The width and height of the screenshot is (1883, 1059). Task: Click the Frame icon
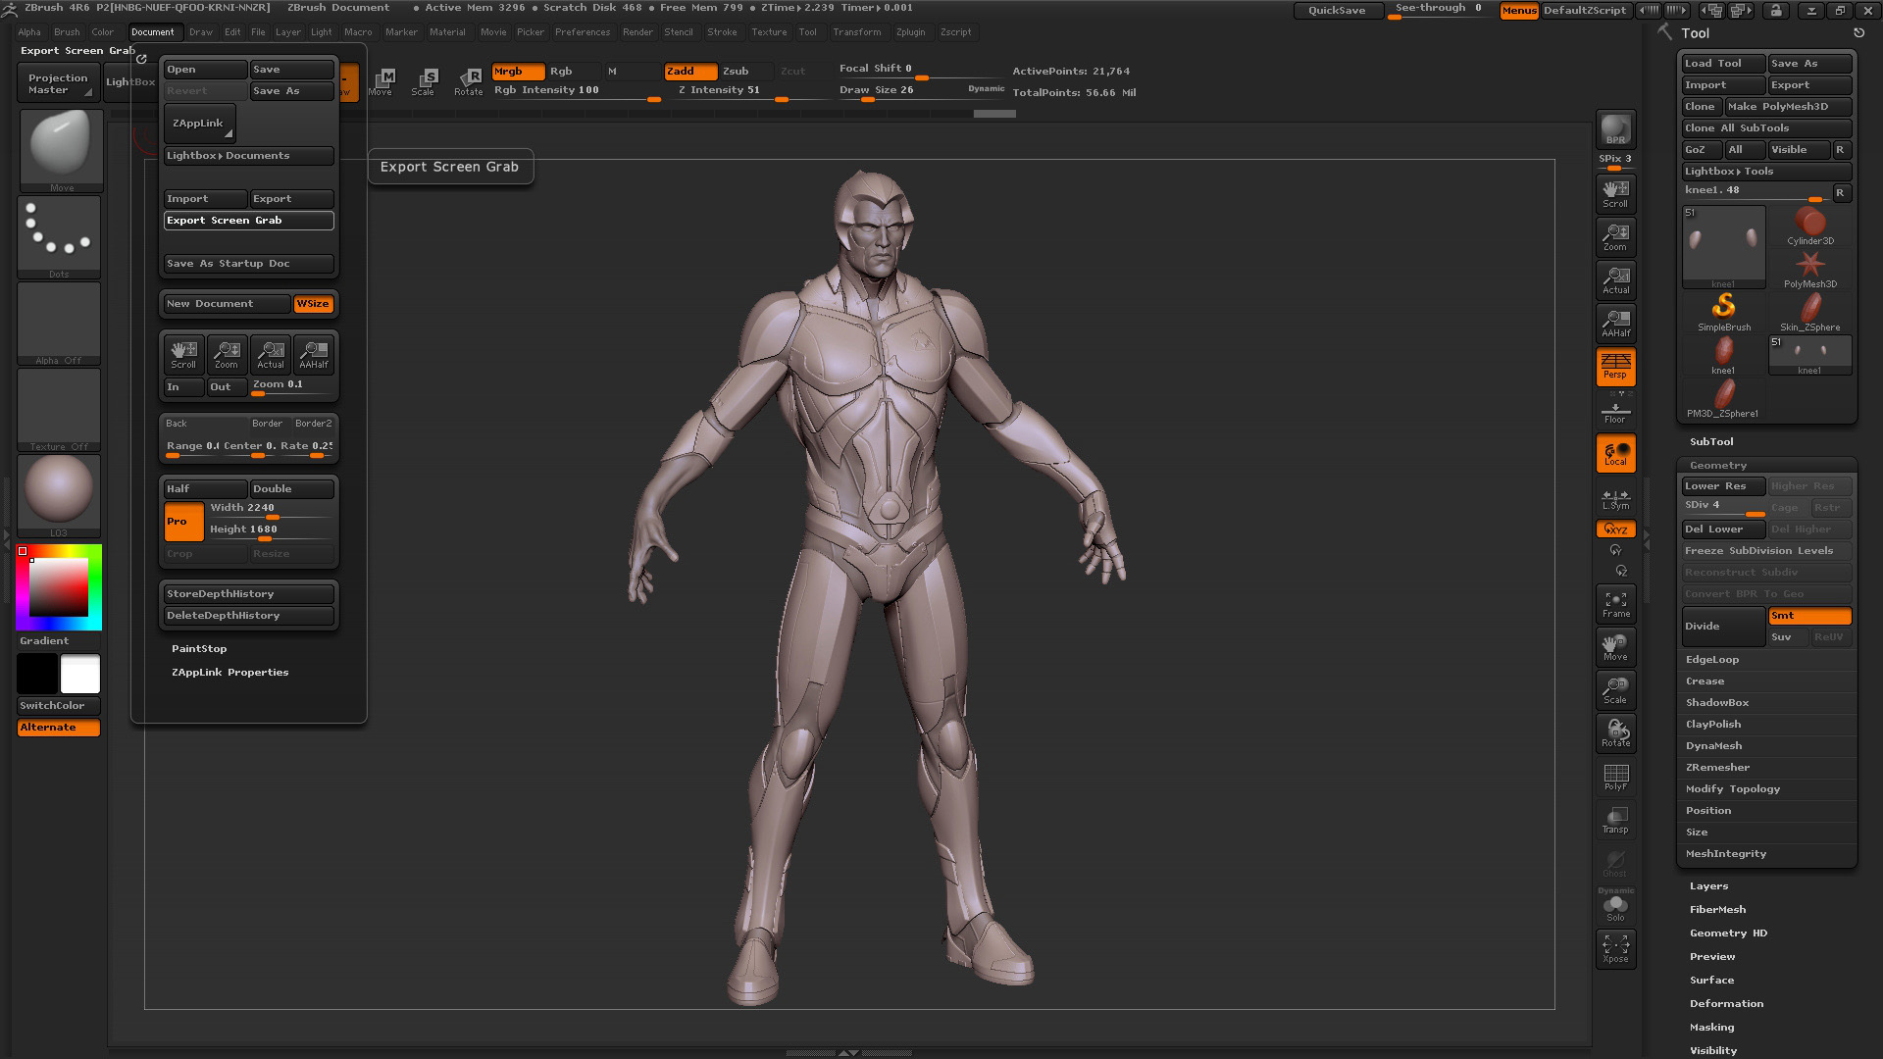(1615, 604)
